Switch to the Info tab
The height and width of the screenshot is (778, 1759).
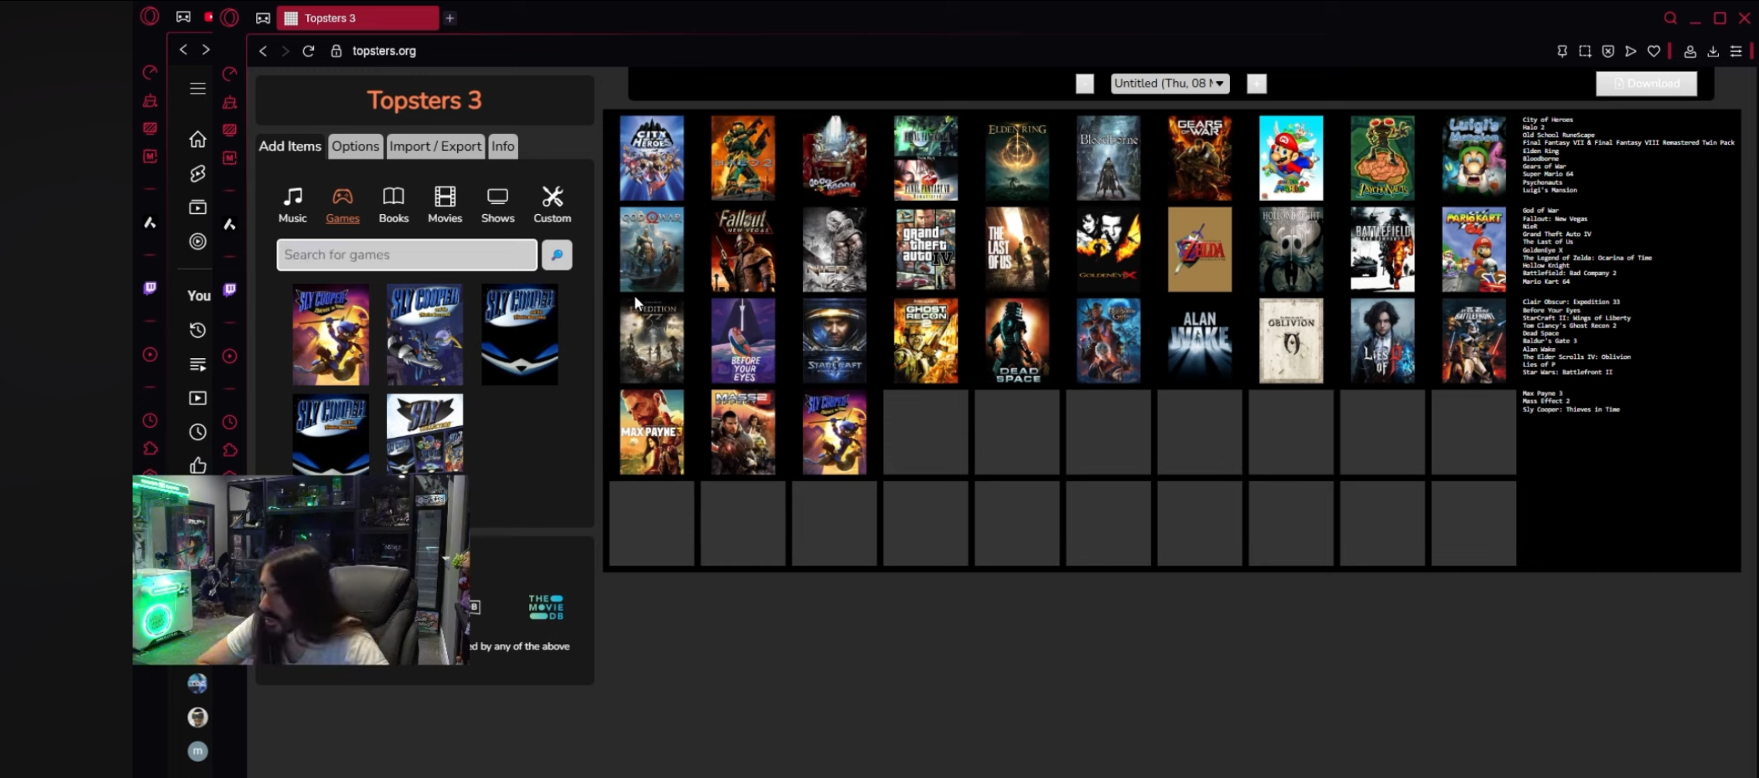tap(503, 146)
